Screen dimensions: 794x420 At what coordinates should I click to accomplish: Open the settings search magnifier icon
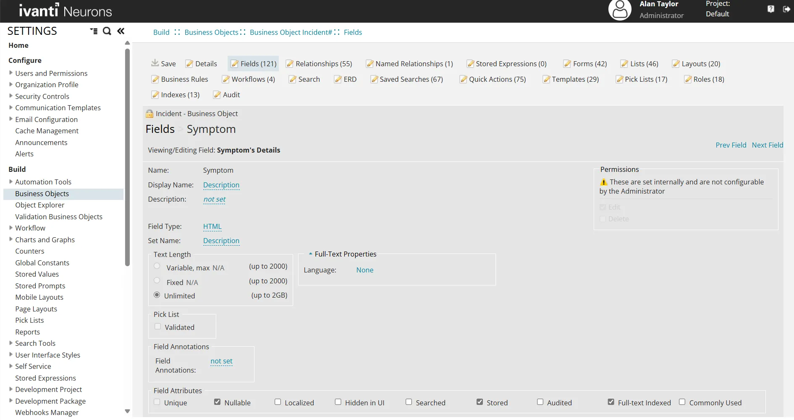107,31
